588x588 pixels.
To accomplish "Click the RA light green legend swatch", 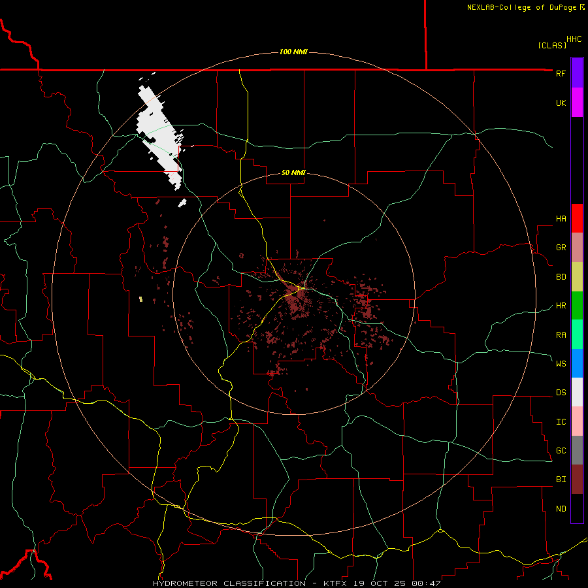I will click(x=577, y=335).
